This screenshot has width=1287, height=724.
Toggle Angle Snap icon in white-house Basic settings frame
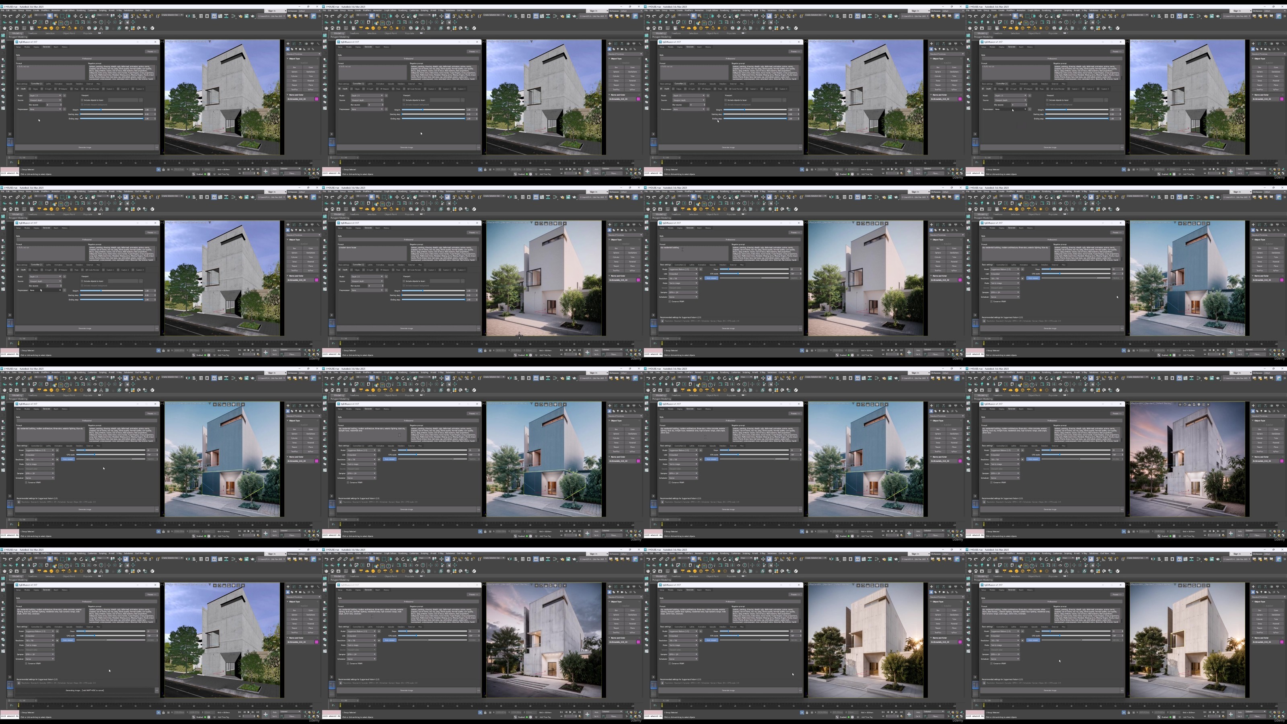pyautogui.click(x=782, y=197)
